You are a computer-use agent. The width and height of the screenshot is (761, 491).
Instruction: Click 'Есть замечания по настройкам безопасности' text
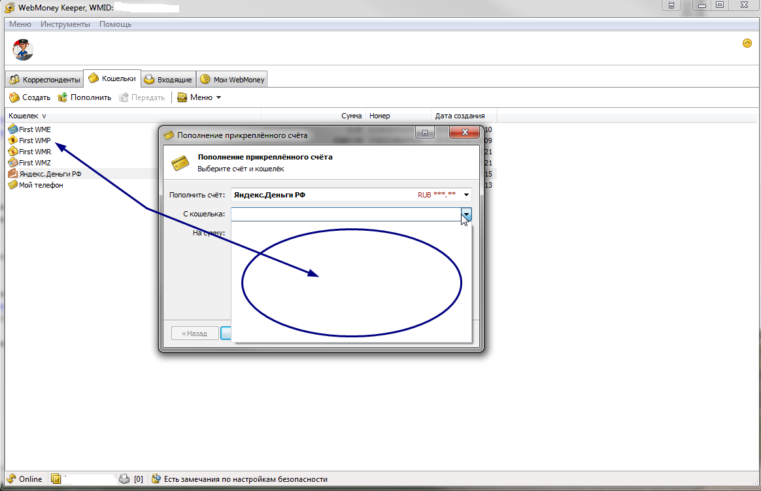coord(246,479)
